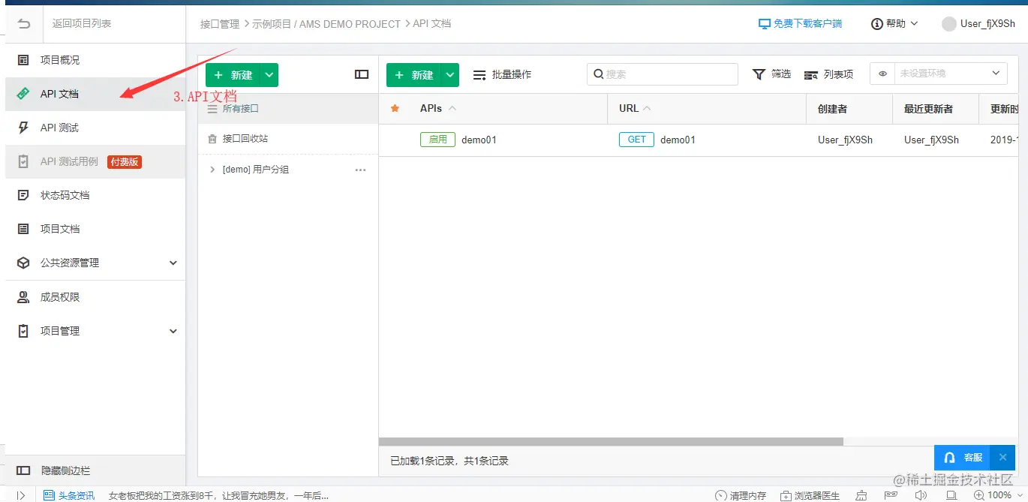Focus the 搜索 search field
This screenshot has height=502, width=1028.
click(663, 74)
